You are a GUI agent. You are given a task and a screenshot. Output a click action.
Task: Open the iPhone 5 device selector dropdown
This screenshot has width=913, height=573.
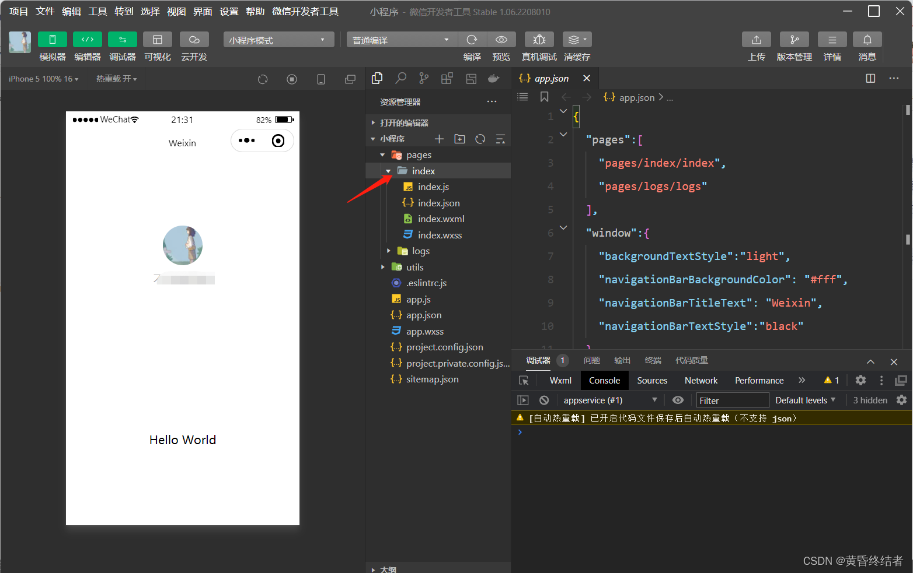coord(43,79)
